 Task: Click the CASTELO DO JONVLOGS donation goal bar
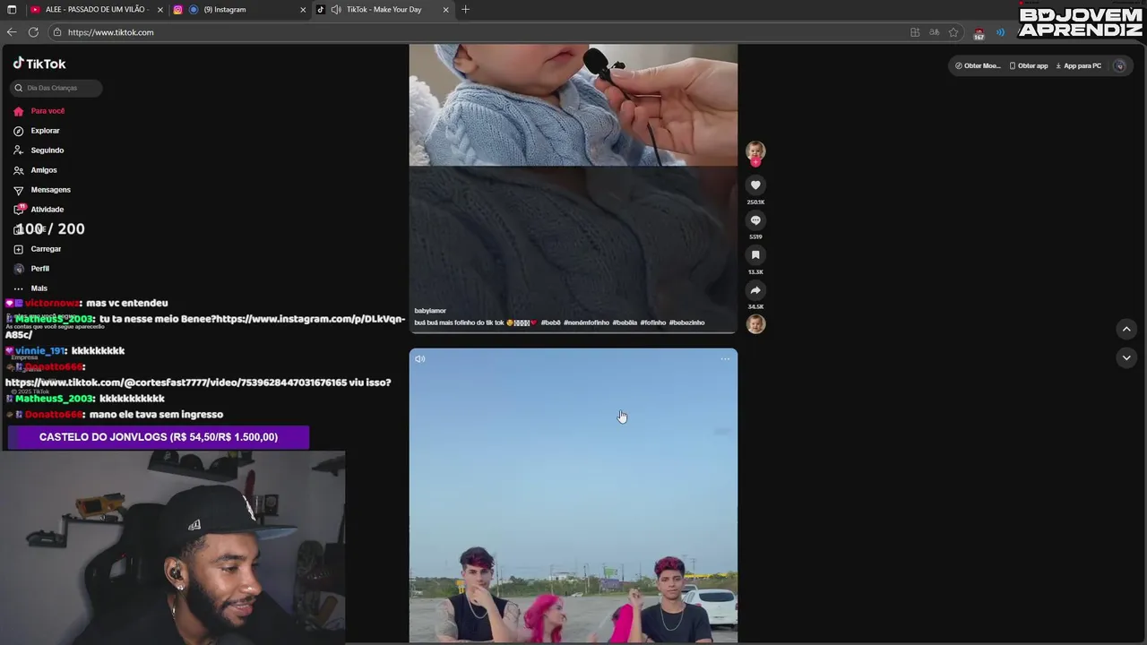click(x=159, y=437)
